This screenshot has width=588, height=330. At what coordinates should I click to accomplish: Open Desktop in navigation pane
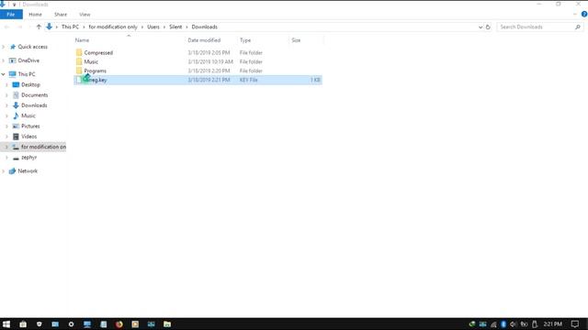[x=30, y=85]
